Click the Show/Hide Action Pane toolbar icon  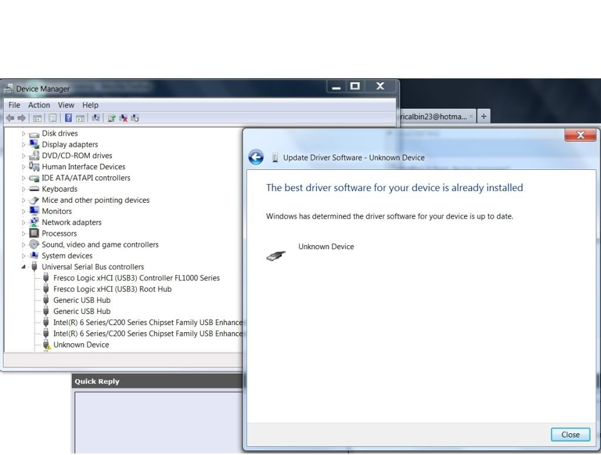[x=80, y=118]
